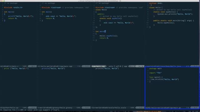Click the 'class Hello' line above 'public:'
Image resolution: width=200 pixels, height=112 pixels.
click(x=101, y=10)
